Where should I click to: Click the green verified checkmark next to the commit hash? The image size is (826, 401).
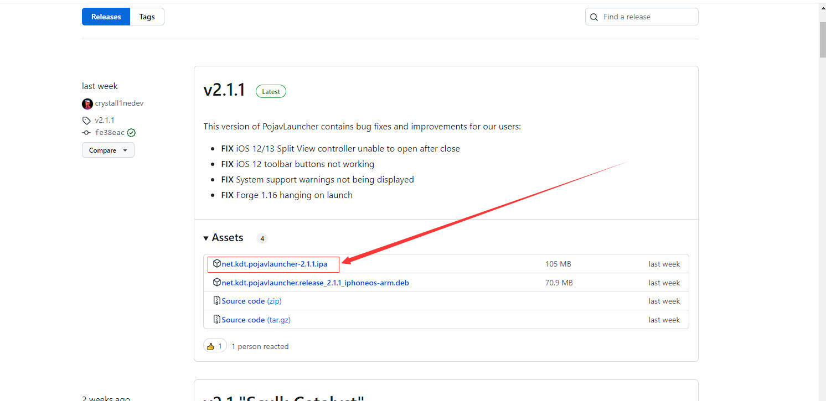(131, 133)
